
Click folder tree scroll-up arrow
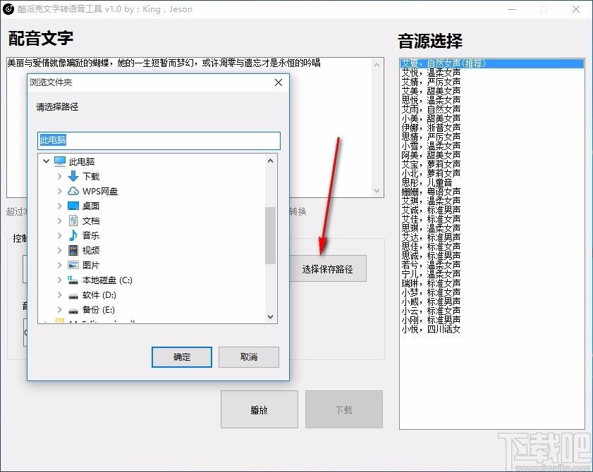270,161
